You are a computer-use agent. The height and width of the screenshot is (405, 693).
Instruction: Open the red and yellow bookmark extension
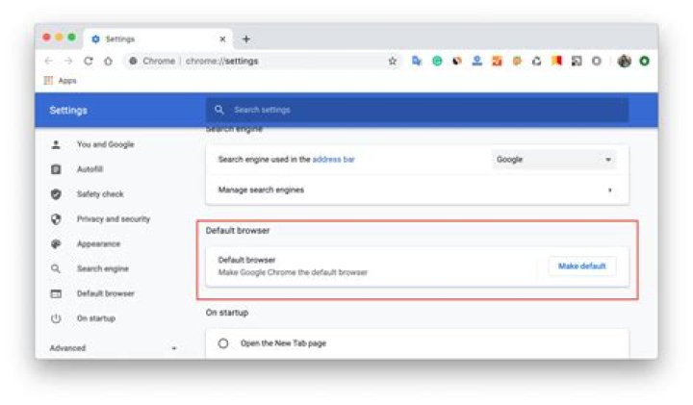(x=556, y=61)
